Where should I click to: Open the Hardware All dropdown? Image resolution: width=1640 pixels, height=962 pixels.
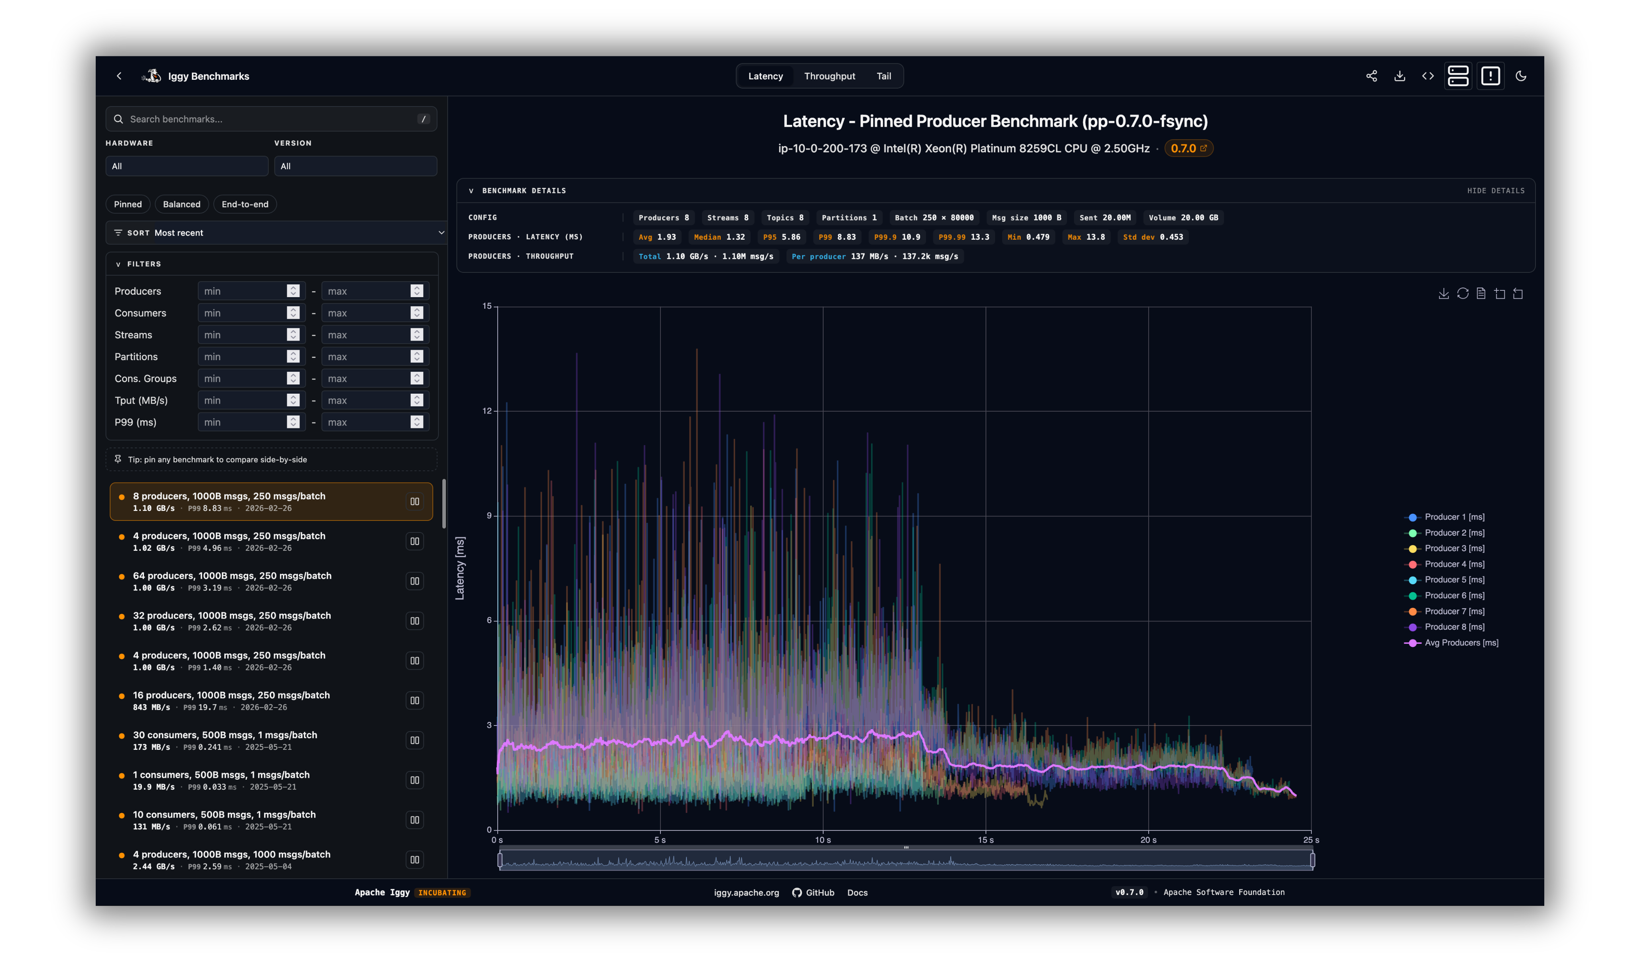187,166
